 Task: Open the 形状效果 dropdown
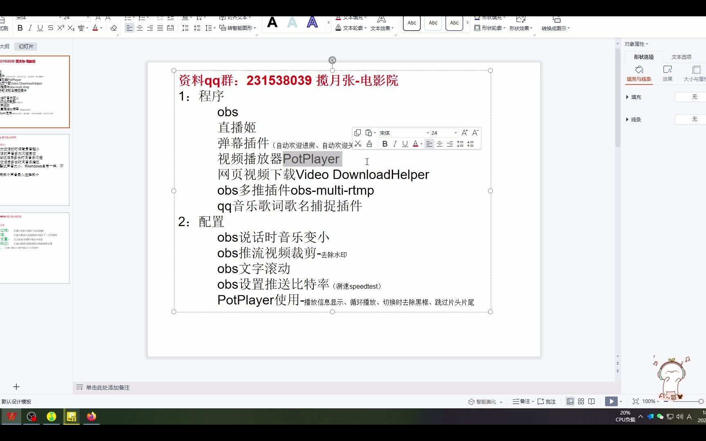pyautogui.click(x=521, y=28)
